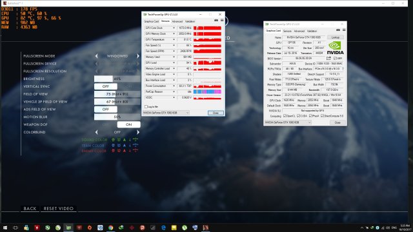Open Microsoft Edge from the taskbar
Viewport: 413px width, 232px height.
[x=163, y=227]
